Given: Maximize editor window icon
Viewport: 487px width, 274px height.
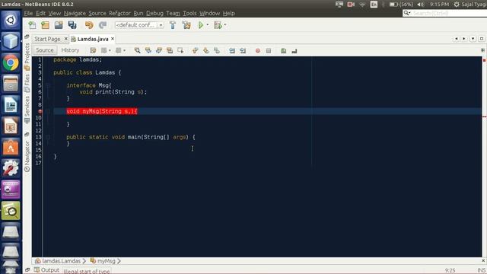Looking at the screenshot, I should [x=482, y=39].
